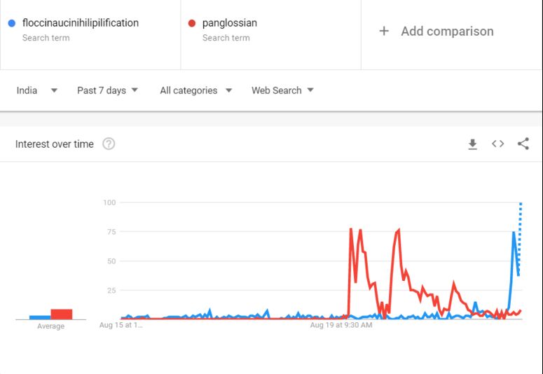Open the All categories dropdown
This screenshot has height=374, width=543.
click(x=196, y=90)
